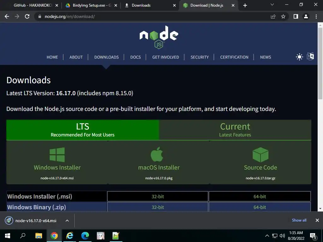This screenshot has width=323, height=242.
Task: Click 64-bit for Windows Binary (.zip)
Action: (260, 207)
